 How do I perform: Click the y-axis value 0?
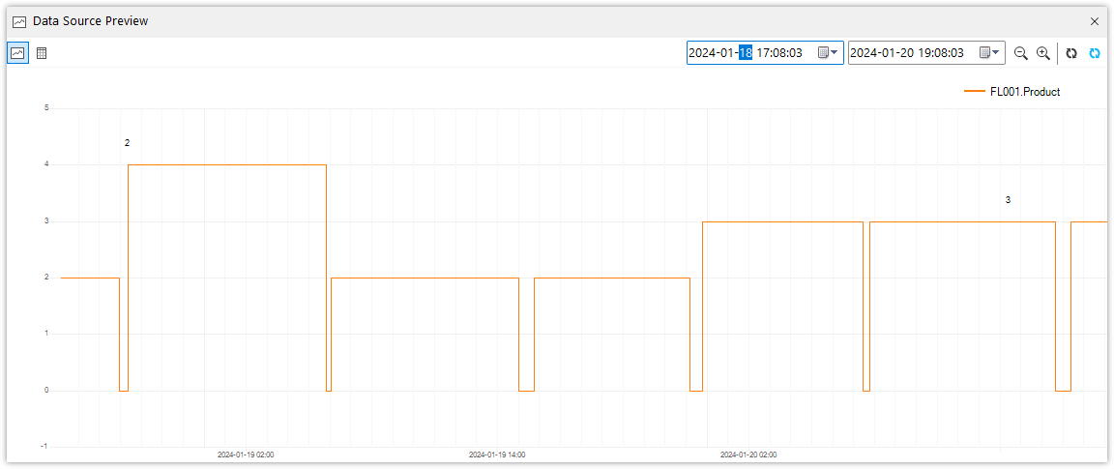(x=46, y=390)
